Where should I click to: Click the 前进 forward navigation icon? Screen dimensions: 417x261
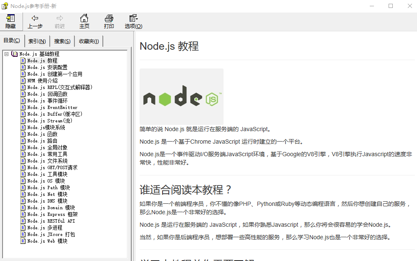[59, 22]
